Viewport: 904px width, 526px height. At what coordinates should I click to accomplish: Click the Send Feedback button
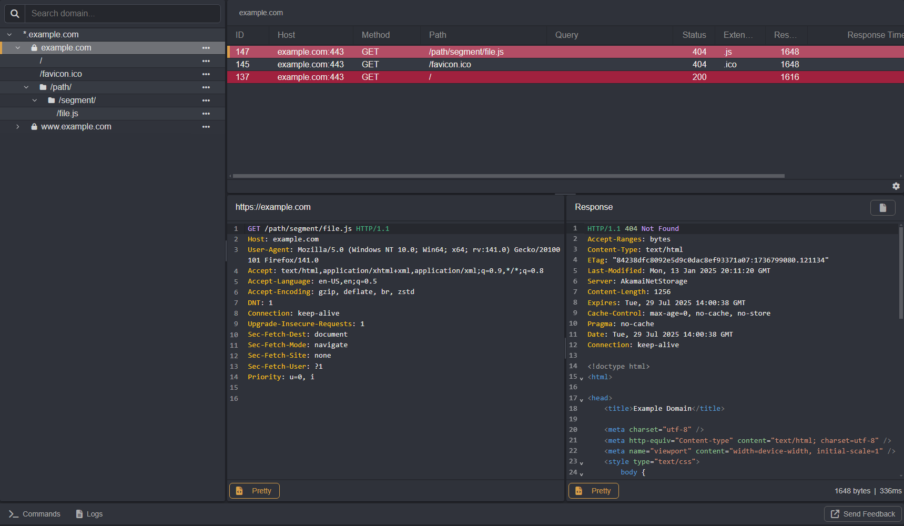[x=862, y=514]
